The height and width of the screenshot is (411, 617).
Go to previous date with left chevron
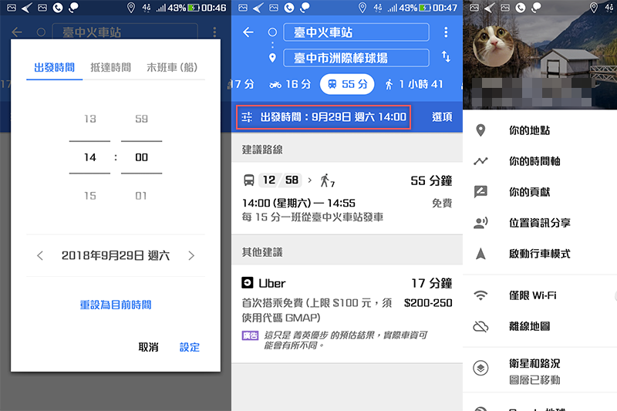pos(40,256)
